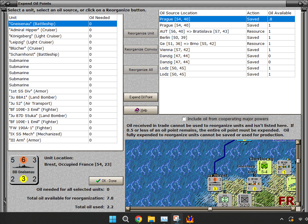Click the Bf 109 F-2 fighter counter on the map
This screenshot has height=224, width=308.
254,184
